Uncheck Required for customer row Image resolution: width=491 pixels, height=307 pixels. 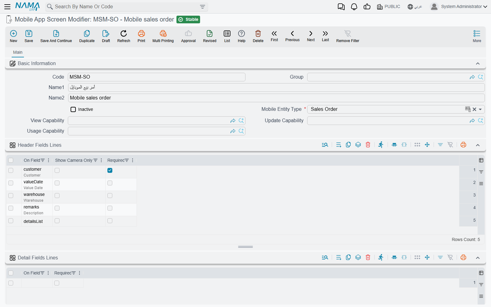coord(110,170)
